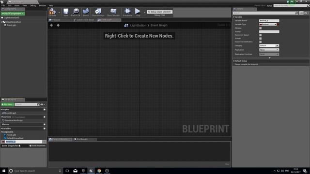Add a new variable with Variables plus icon
Image resolution: width=310 pixels, height=174 pixels.
click(45, 129)
